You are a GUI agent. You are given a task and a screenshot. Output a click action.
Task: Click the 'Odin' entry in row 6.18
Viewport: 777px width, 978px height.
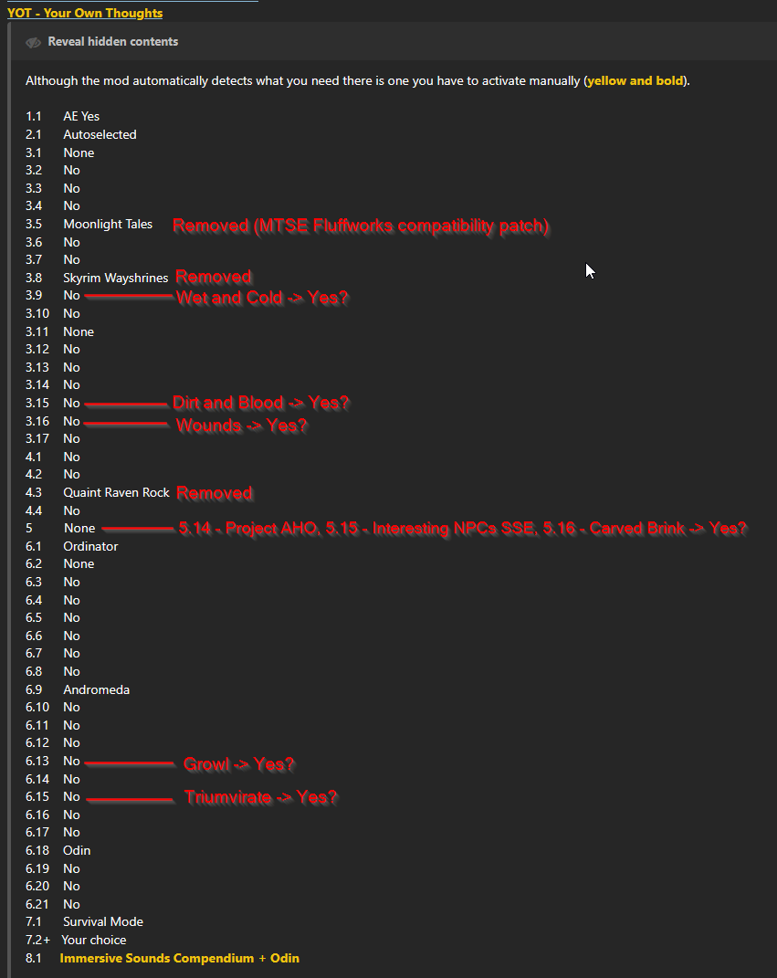(77, 850)
